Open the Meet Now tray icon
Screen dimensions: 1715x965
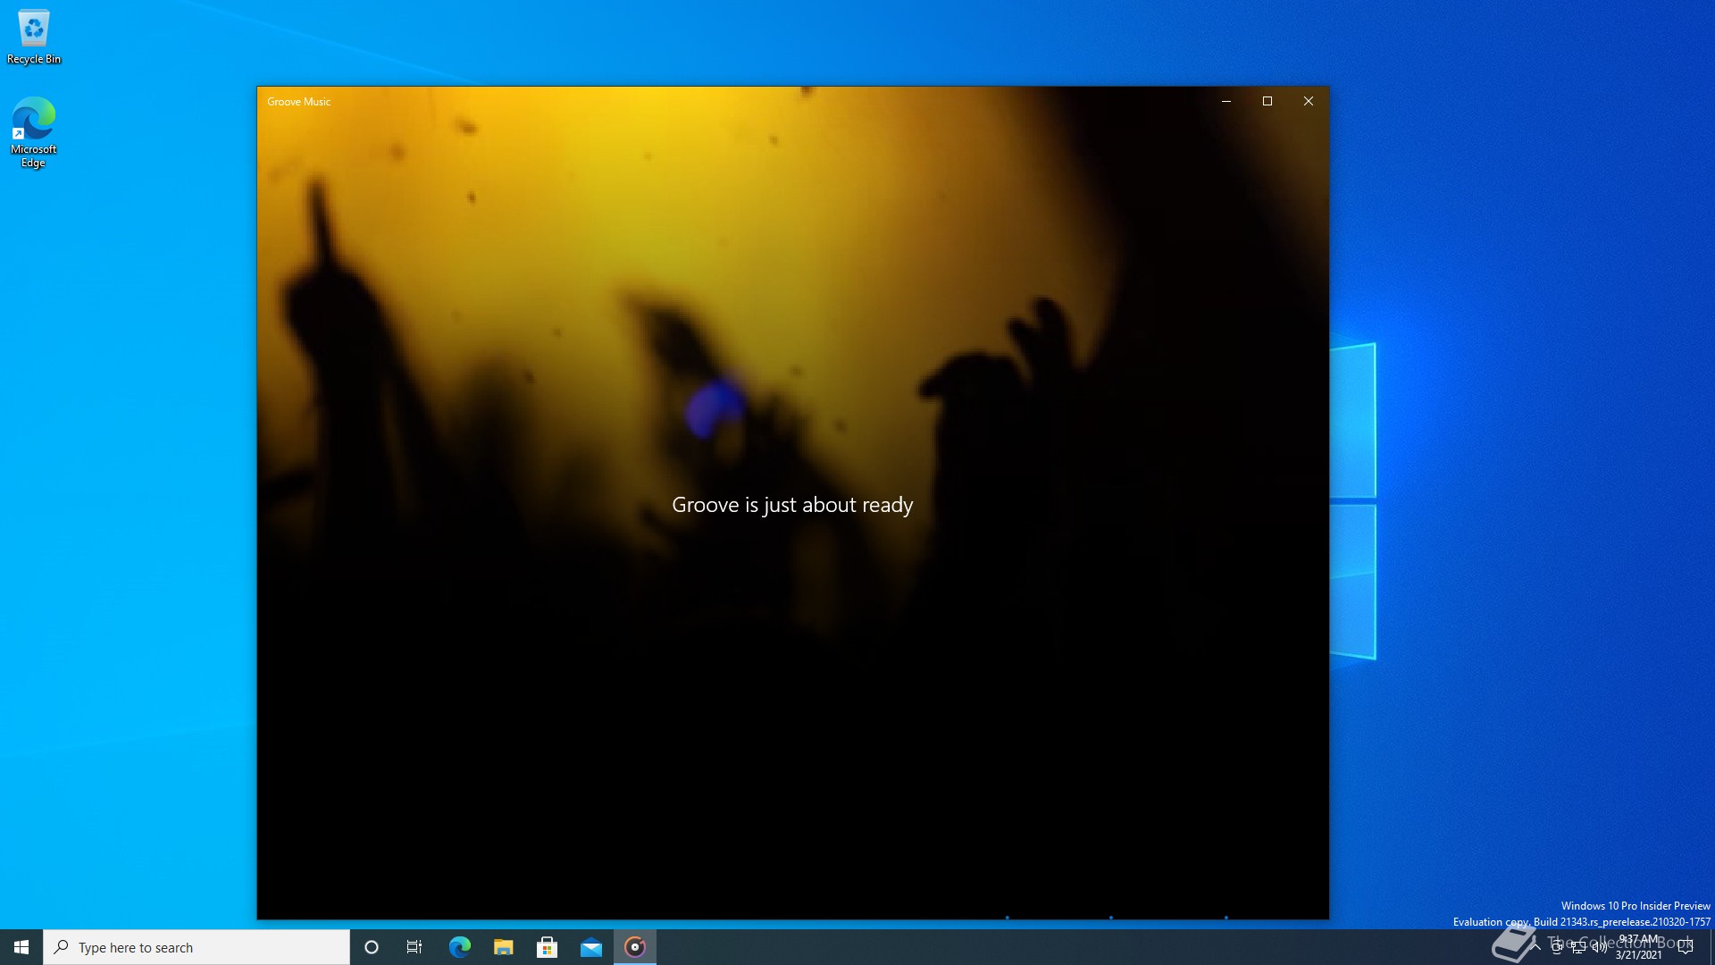1557,947
